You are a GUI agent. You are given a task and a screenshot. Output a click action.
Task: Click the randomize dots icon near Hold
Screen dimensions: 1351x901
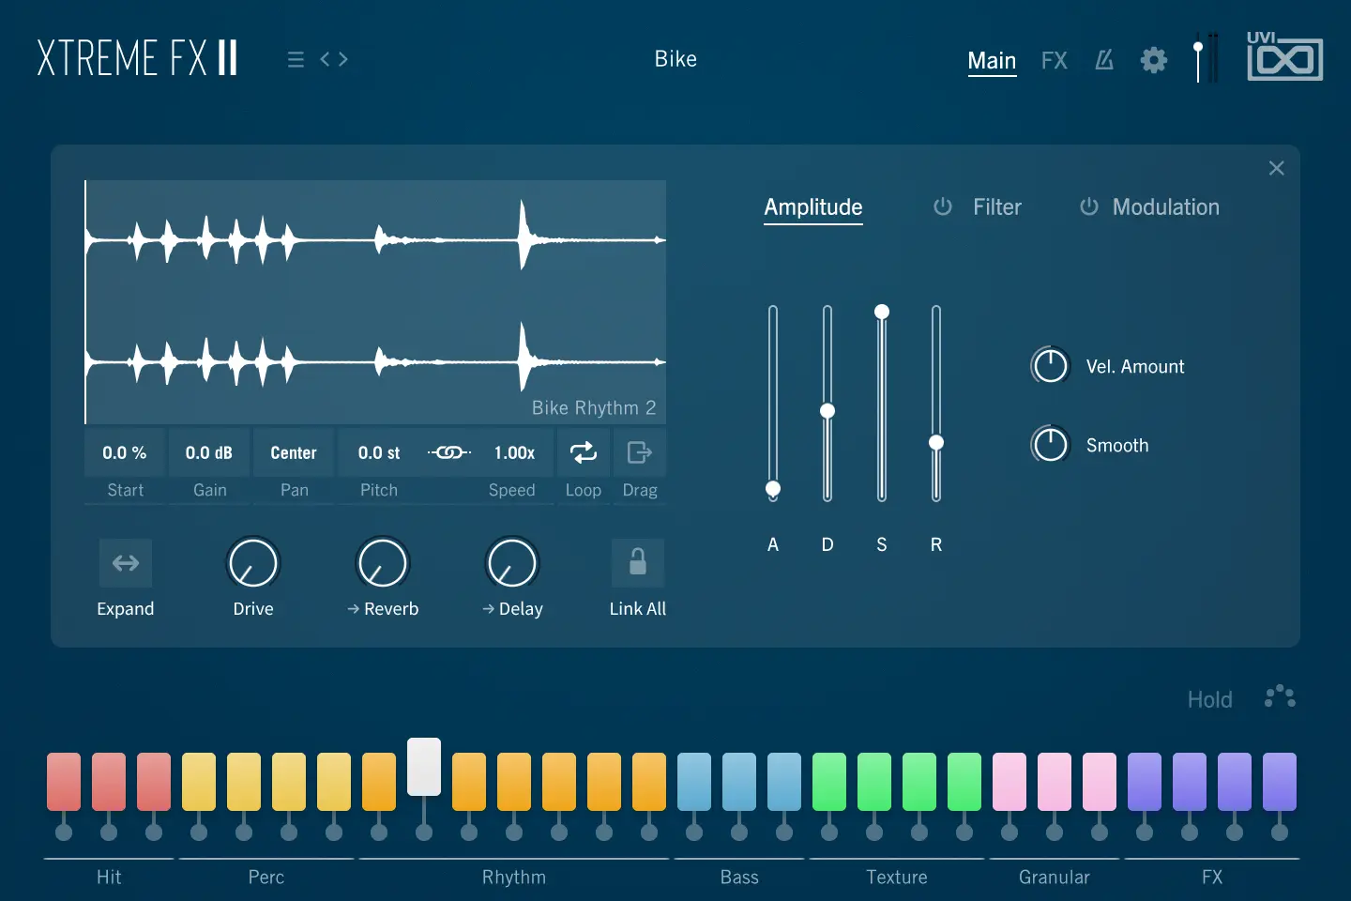pyautogui.click(x=1280, y=696)
